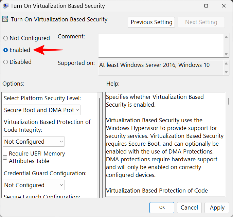
Task: Click the Next Setting button
Action: (x=201, y=22)
